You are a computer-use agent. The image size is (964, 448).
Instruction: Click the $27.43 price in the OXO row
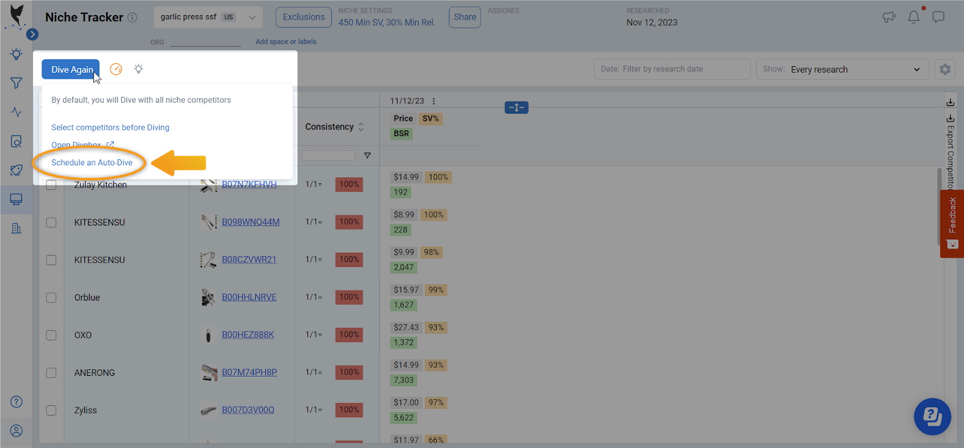406,328
